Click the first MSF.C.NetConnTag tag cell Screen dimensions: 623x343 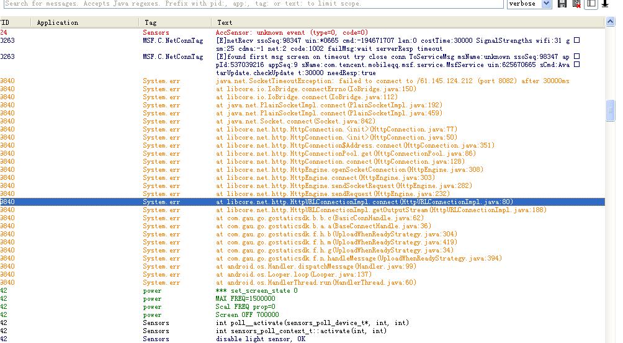(173, 40)
